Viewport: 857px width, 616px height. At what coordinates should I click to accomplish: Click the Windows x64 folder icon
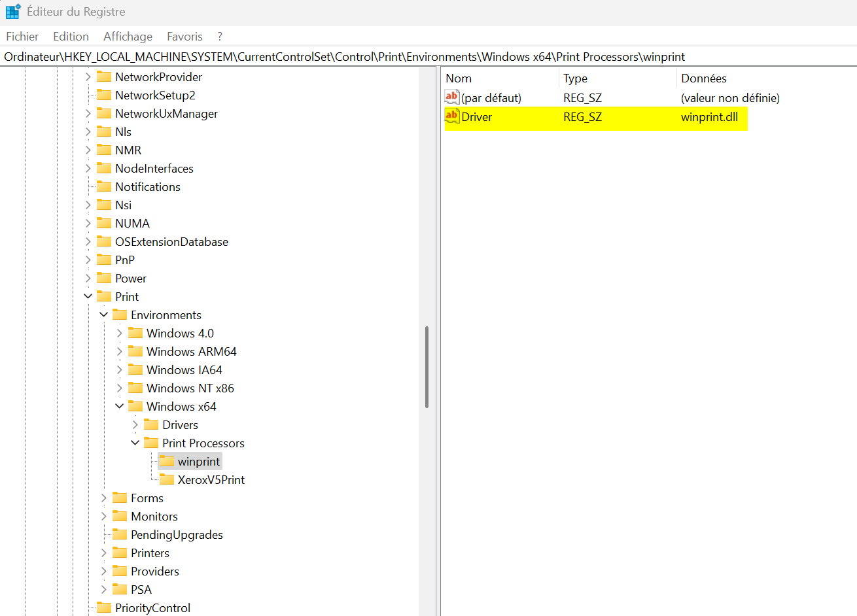[x=135, y=406]
